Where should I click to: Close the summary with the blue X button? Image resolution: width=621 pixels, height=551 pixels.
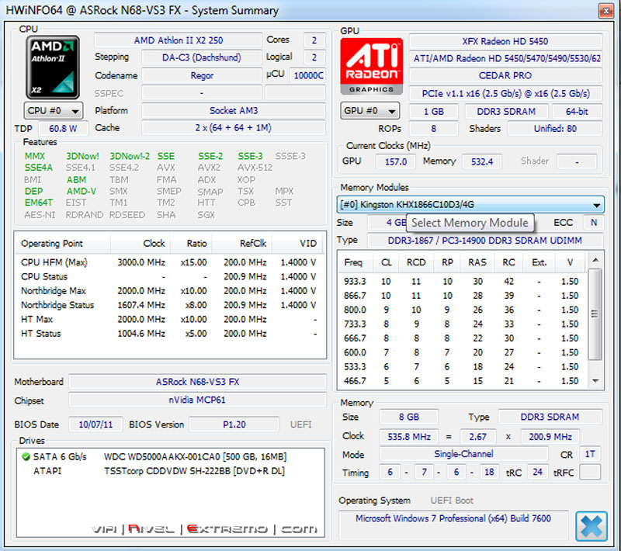(x=592, y=526)
